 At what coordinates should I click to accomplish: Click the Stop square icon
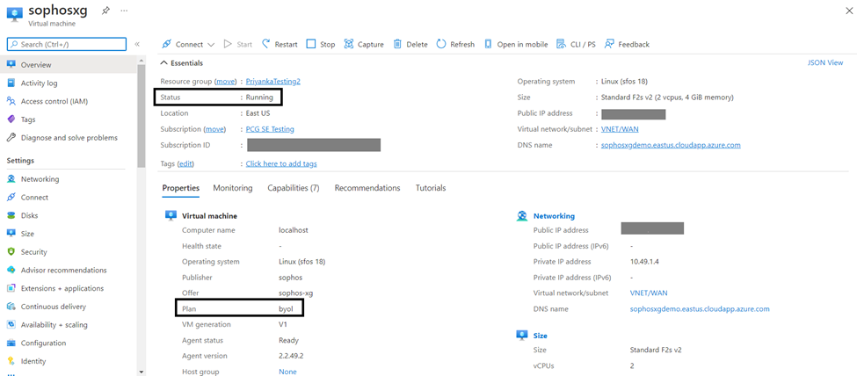tap(311, 44)
